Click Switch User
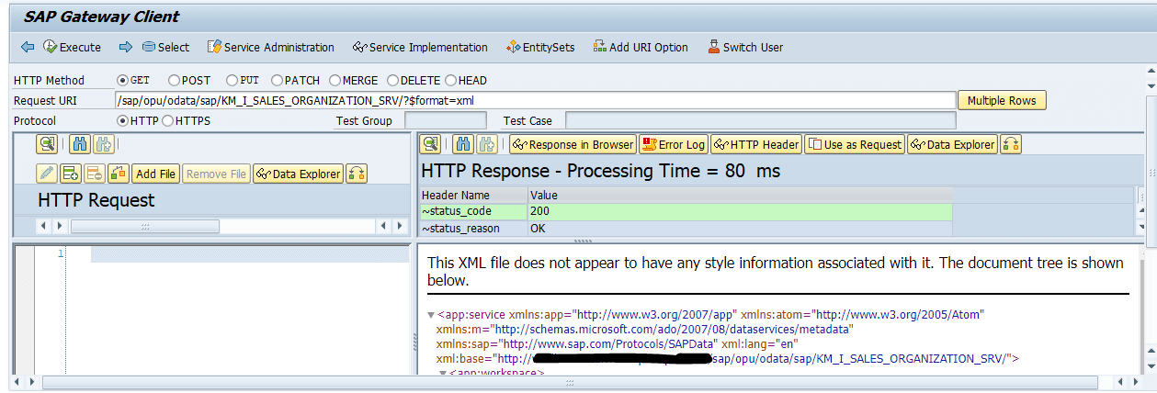Image resolution: width=1157 pixels, height=393 pixels. [x=745, y=47]
